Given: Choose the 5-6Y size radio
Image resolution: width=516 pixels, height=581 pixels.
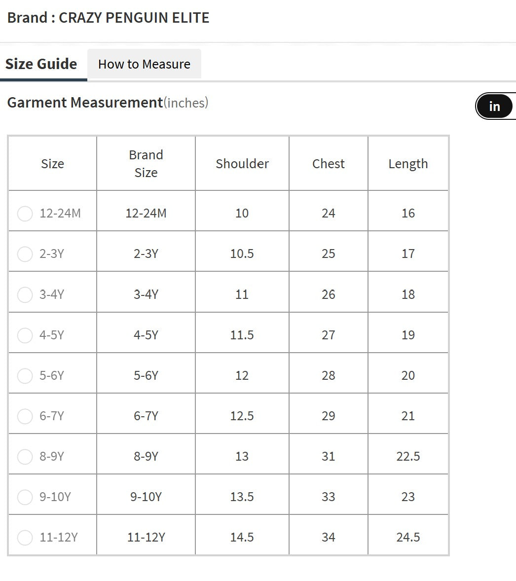Looking at the screenshot, I should click(x=25, y=376).
